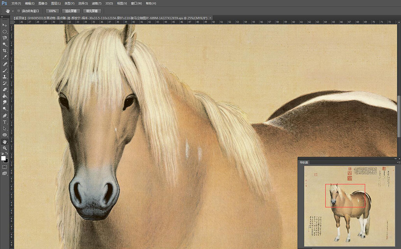Select the Paint Bucket tool
Viewport: 401px width, 249px height.
[5, 96]
